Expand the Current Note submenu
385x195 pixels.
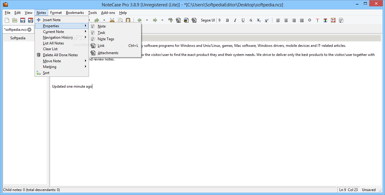62,32
